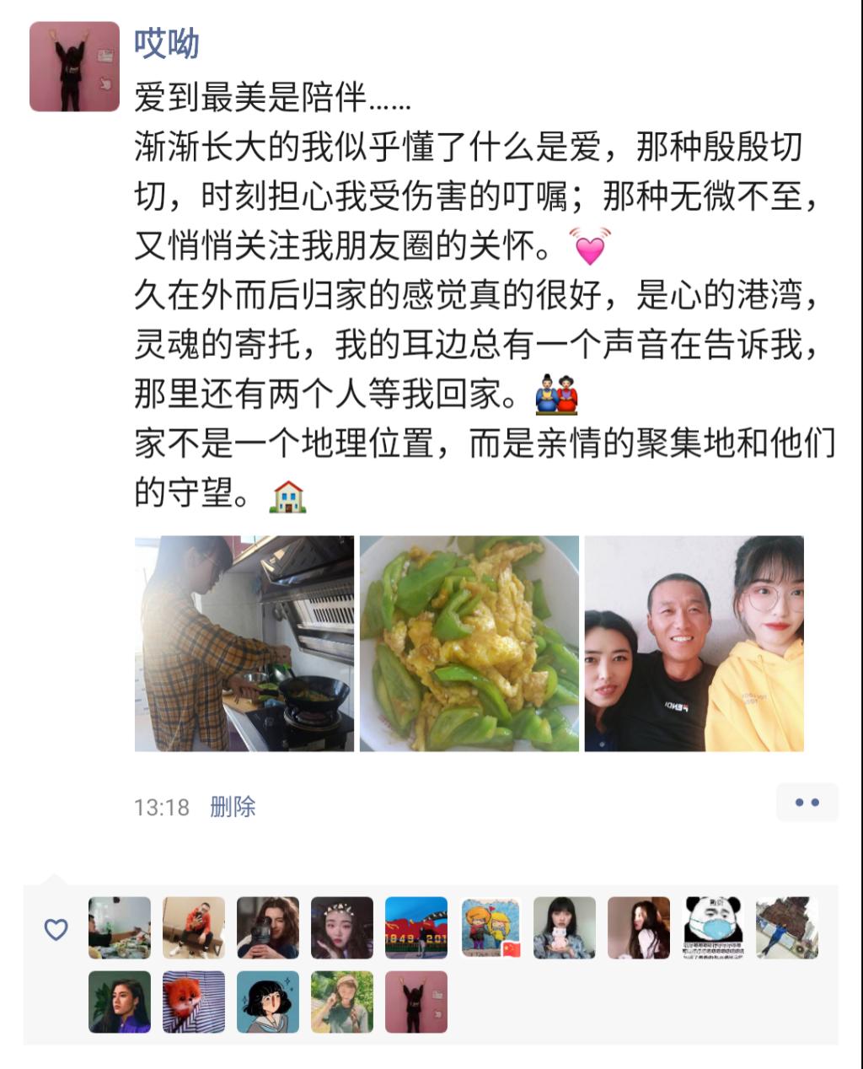Click the 13:18 post timestamp
The image size is (863, 1069).
[161, 807]
